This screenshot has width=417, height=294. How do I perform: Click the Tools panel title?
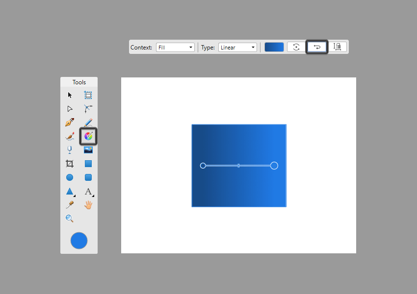click(x=79, y=82)
